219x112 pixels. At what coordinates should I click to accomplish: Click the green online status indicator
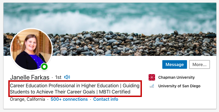(x=45, y=66)
